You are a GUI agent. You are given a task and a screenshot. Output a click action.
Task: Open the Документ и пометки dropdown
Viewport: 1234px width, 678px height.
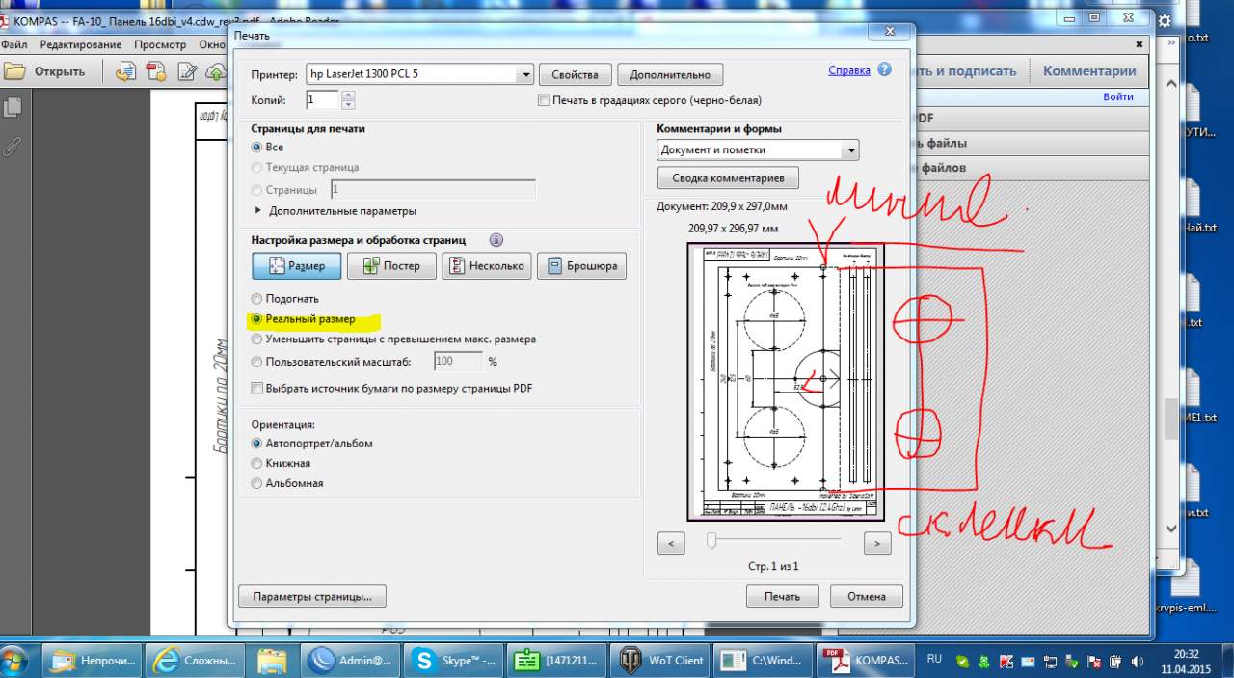click(x=758, y=150)
